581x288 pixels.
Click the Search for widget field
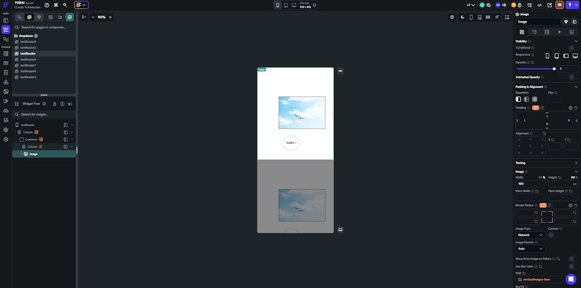tap(44, 114)
